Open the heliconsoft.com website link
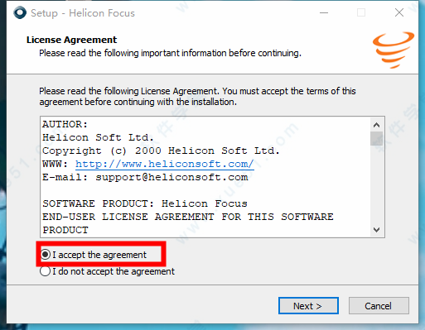The height and width of the screenshot is (330, 425). point(164,164)
